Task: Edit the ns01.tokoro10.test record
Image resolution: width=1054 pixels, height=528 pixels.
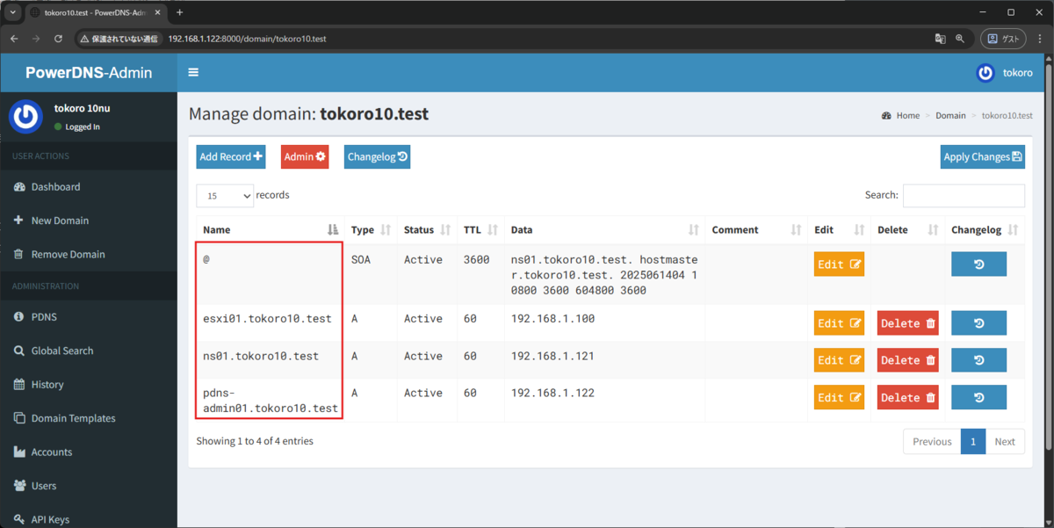Action: click(x=839, y=360)
